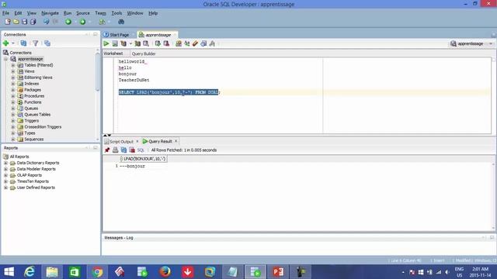Click the Autotrace icon in worksheet toolbar
Image resolution: width=497 pixels, height=279 pixels.
point(137,43)
